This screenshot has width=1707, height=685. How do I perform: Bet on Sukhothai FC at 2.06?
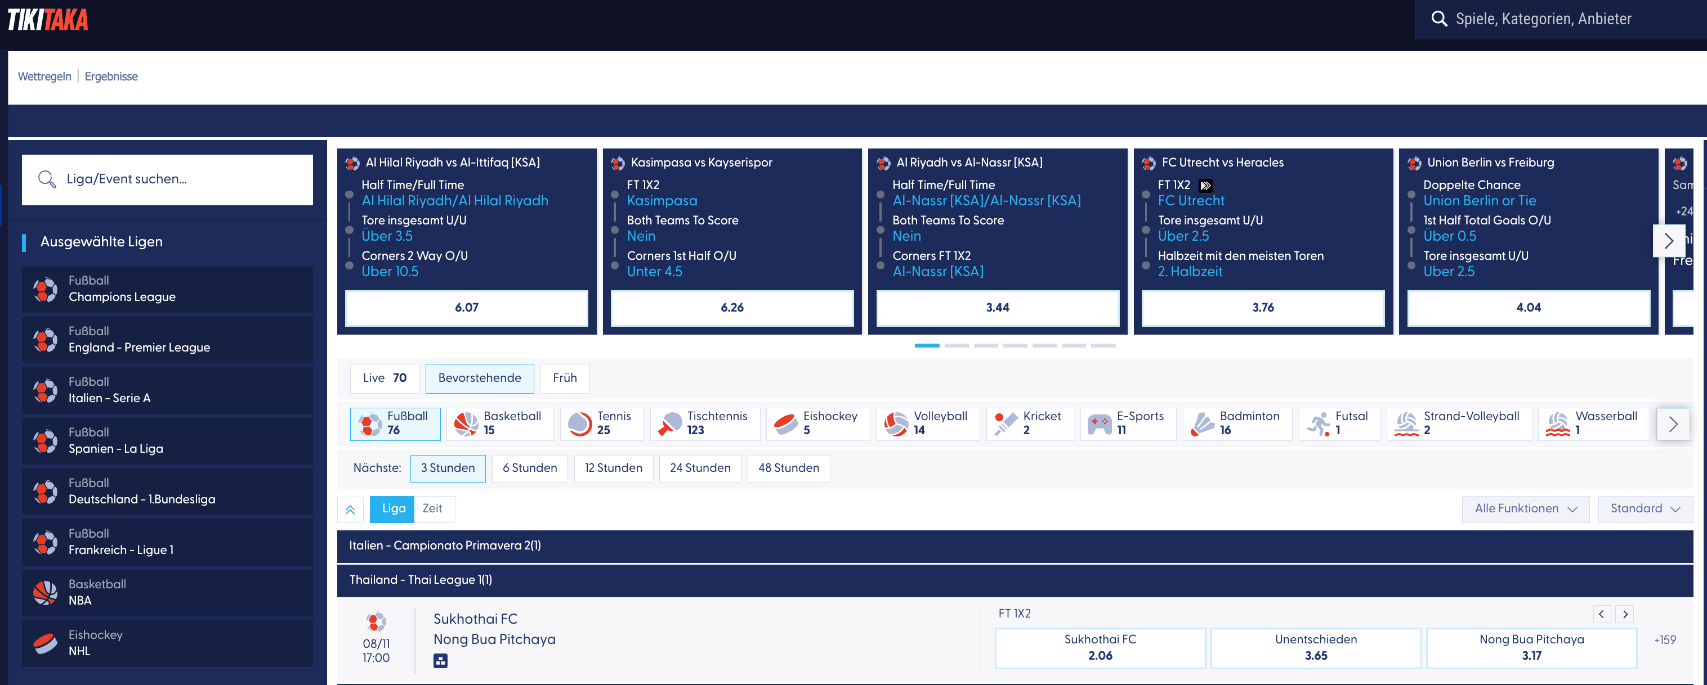(x=1100, y=648)
